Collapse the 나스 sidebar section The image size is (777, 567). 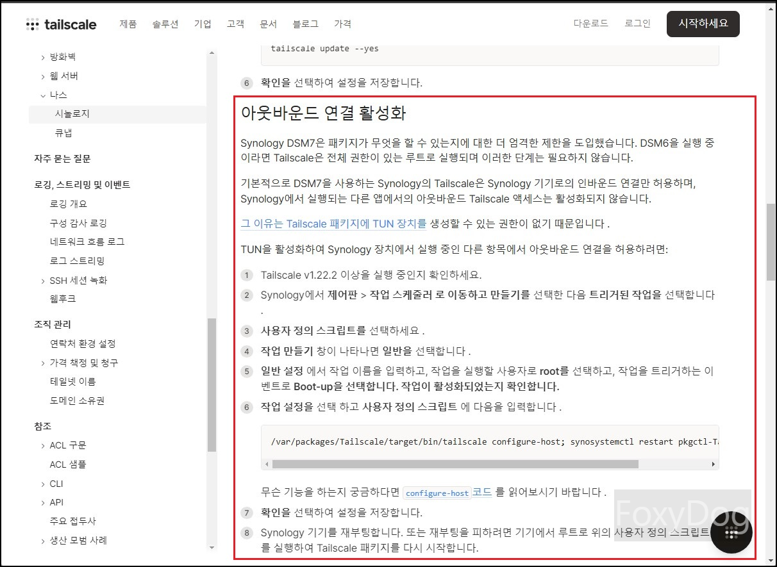43,95
